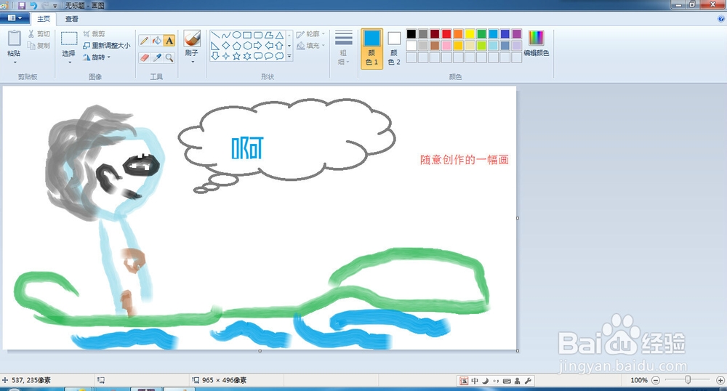Click the zoom slider handle
The width and height of the screenshot is (727, 391).
click(x=688, y=380)
